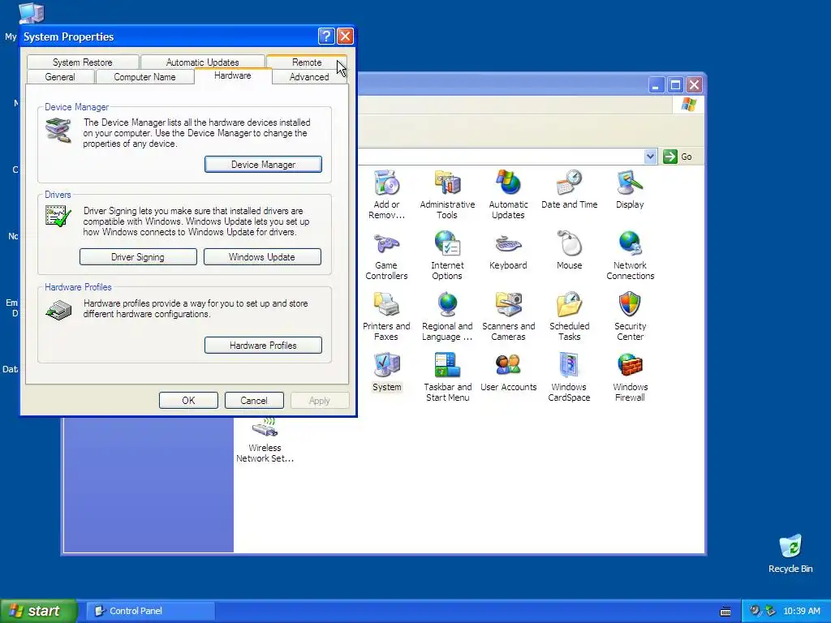Screen dimensions: 831x623
Task: Open the Game Controllers icon
Action: [386, 256]
